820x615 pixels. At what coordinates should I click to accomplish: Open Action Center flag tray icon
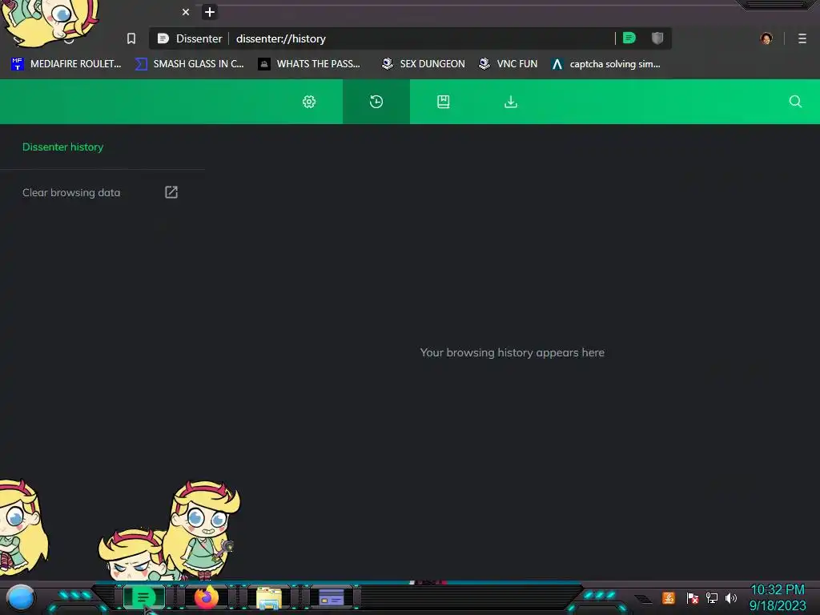[x=693, y=597]
